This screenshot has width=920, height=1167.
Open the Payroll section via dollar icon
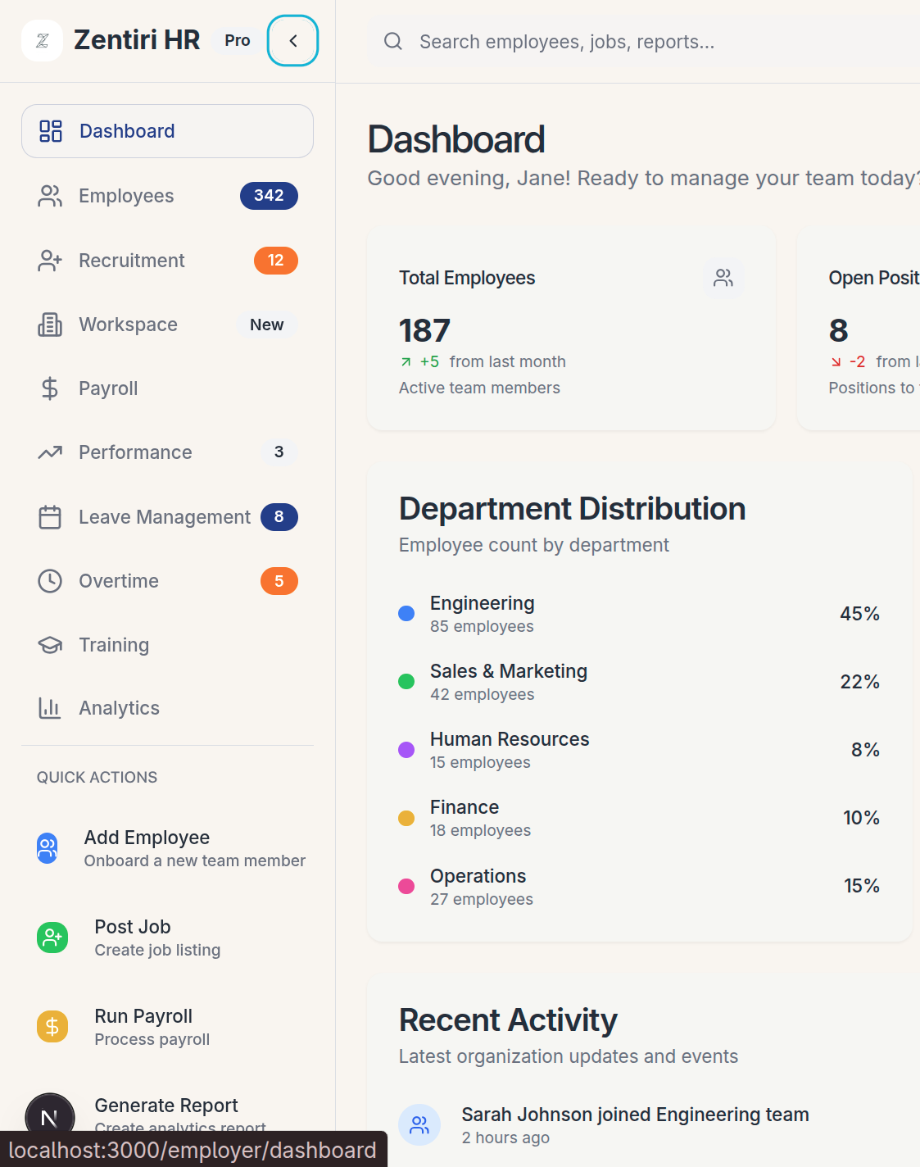(49, 388)
